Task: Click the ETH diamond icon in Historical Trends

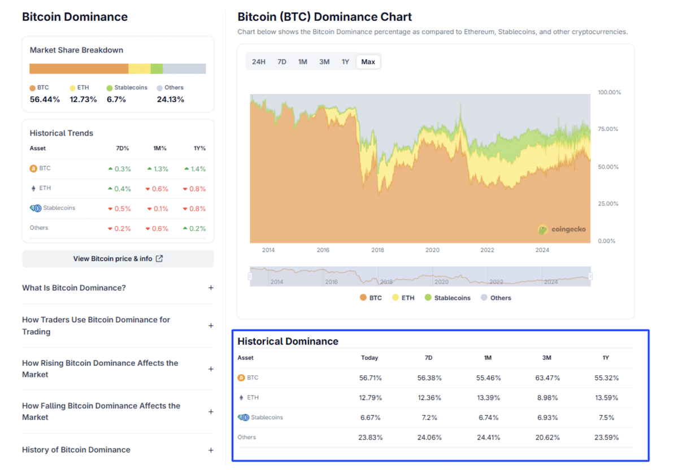Action: tap(34, 188)
